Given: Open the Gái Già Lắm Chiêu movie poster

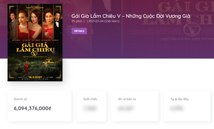Looking at the screenshot, I should (x=35, y=43).
